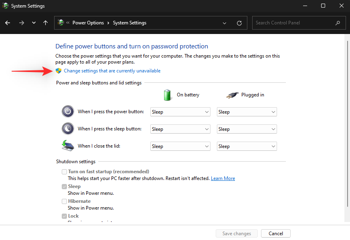The height and width of the screenshot is (240, 350).
Task: Toggle the Hibernate checkbox
Action: point(64,201)
